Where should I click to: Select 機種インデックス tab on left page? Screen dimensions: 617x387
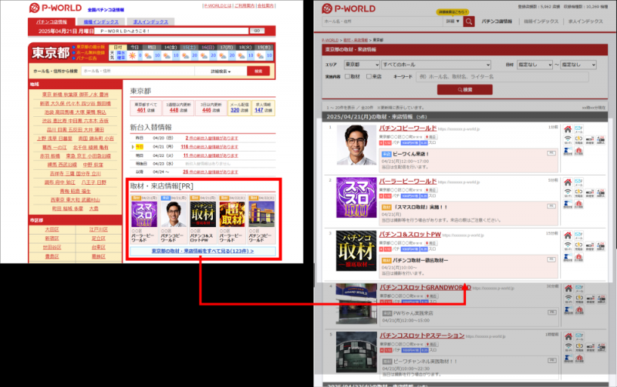101,22
